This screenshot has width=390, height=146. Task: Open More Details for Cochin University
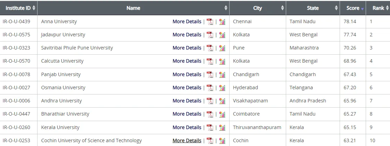(x=187, y=140)
